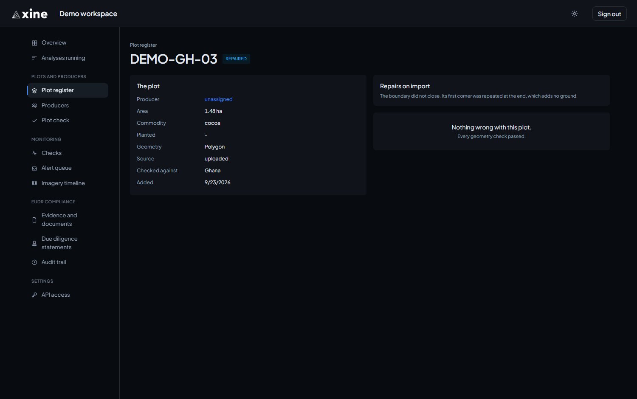
Task: Click the added date 9/23/2026
Action: pyautogui.click(x=217, y=183)
